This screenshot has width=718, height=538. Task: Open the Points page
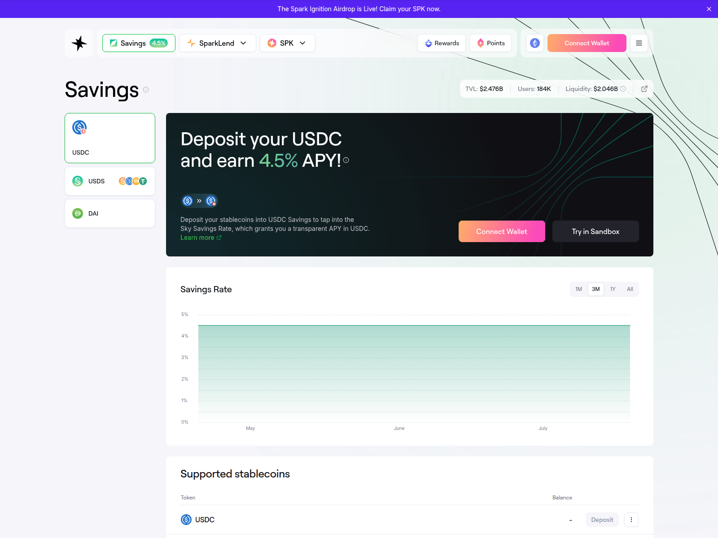[490, 43]
